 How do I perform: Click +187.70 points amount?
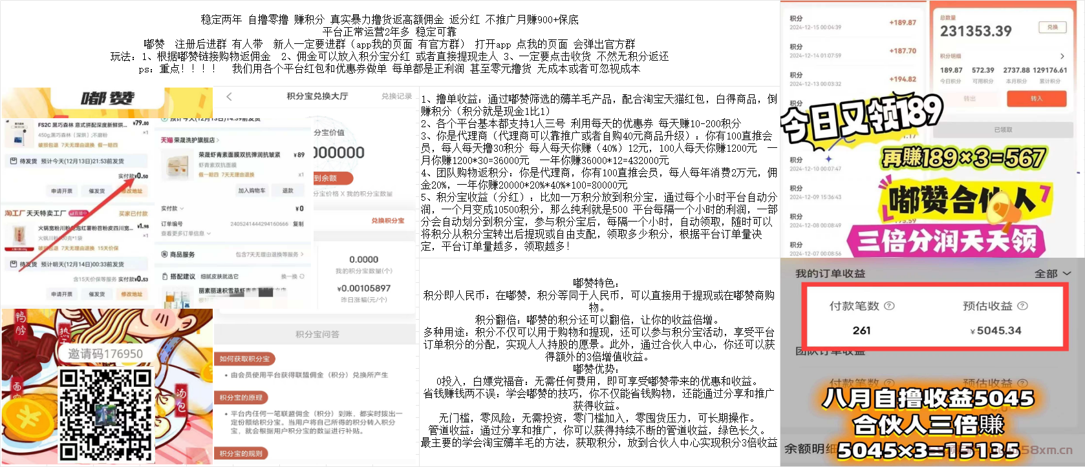point(903,51)
